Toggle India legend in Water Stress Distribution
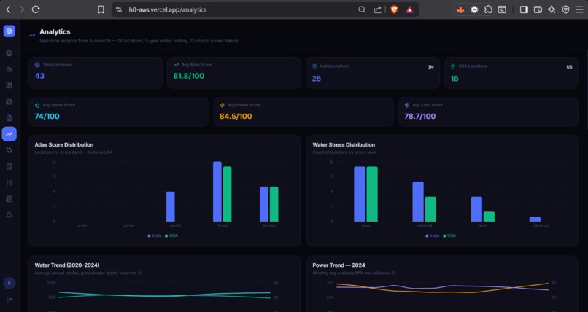 [433, 235]
